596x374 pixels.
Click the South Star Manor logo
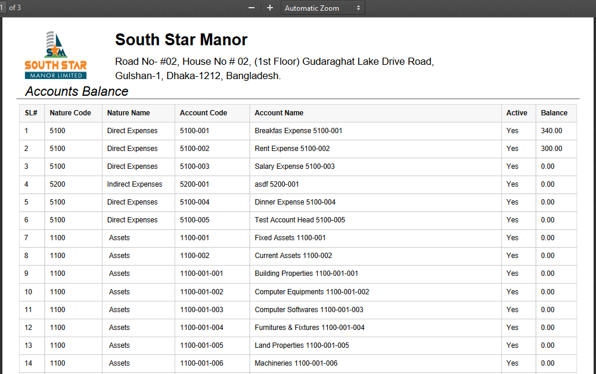[x=55, y=54]
